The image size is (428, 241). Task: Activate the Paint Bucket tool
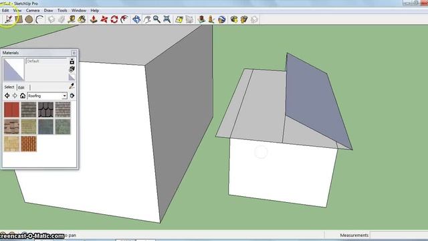tap(82, 19)
